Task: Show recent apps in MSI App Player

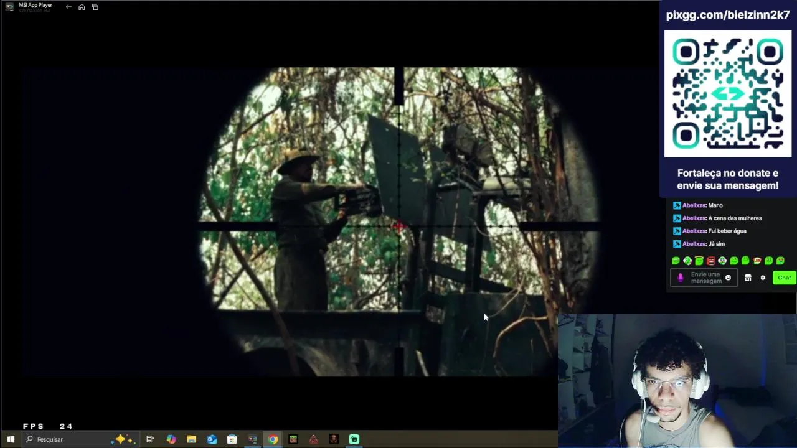Action: pyautogui.click(x=95, y=7)
